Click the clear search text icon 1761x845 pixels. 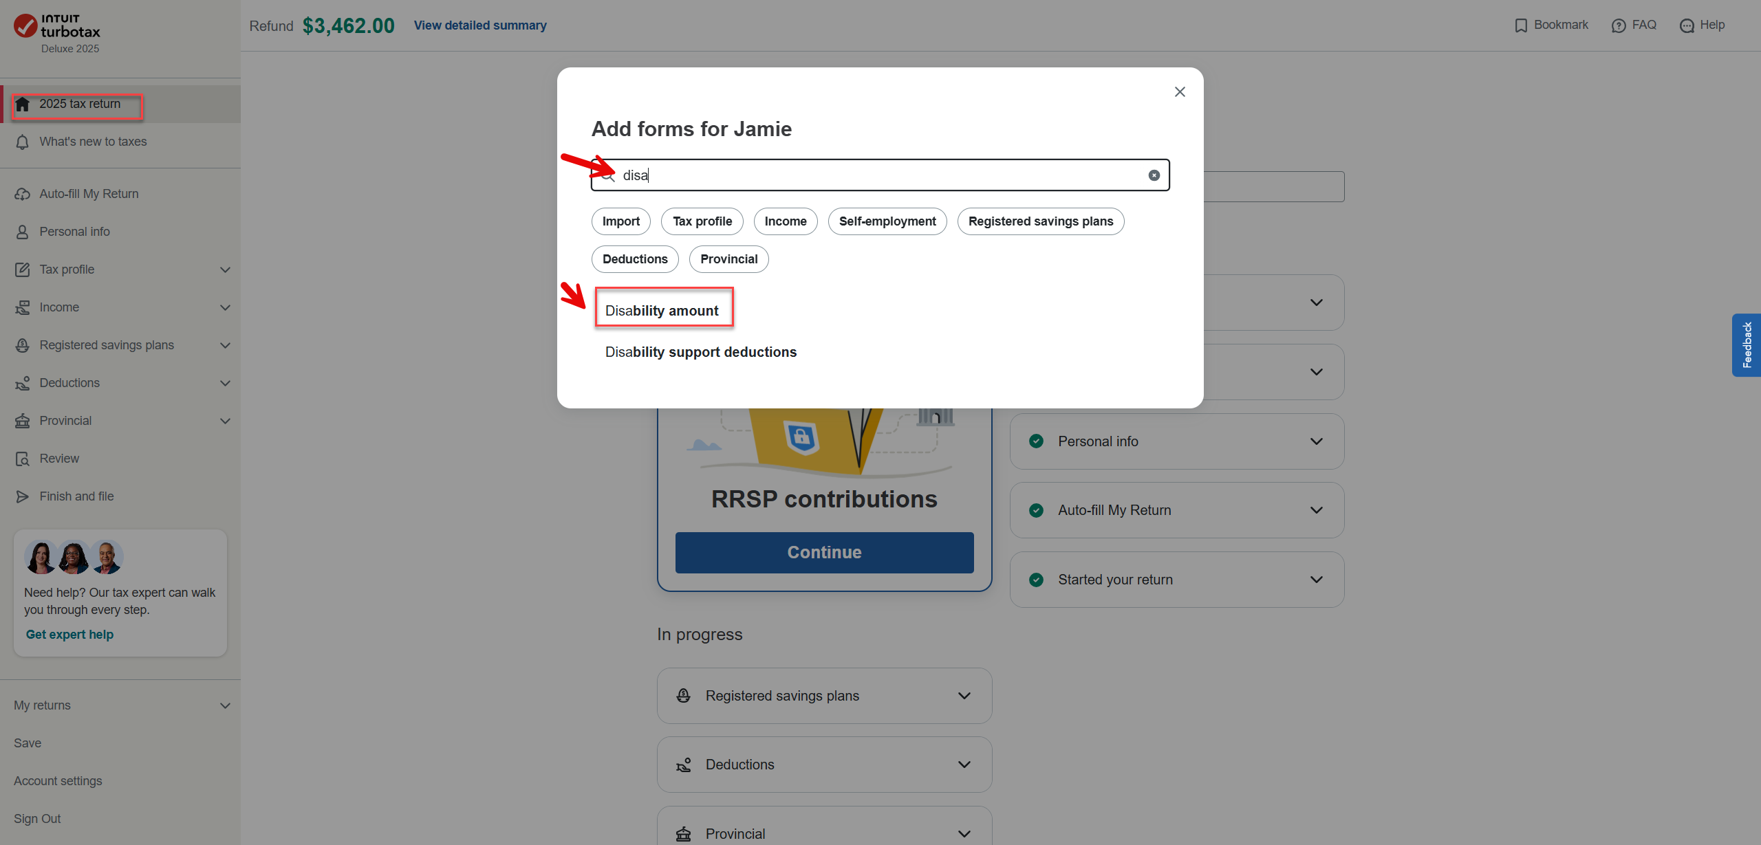pyautogui.click(x=1154, y=175)
